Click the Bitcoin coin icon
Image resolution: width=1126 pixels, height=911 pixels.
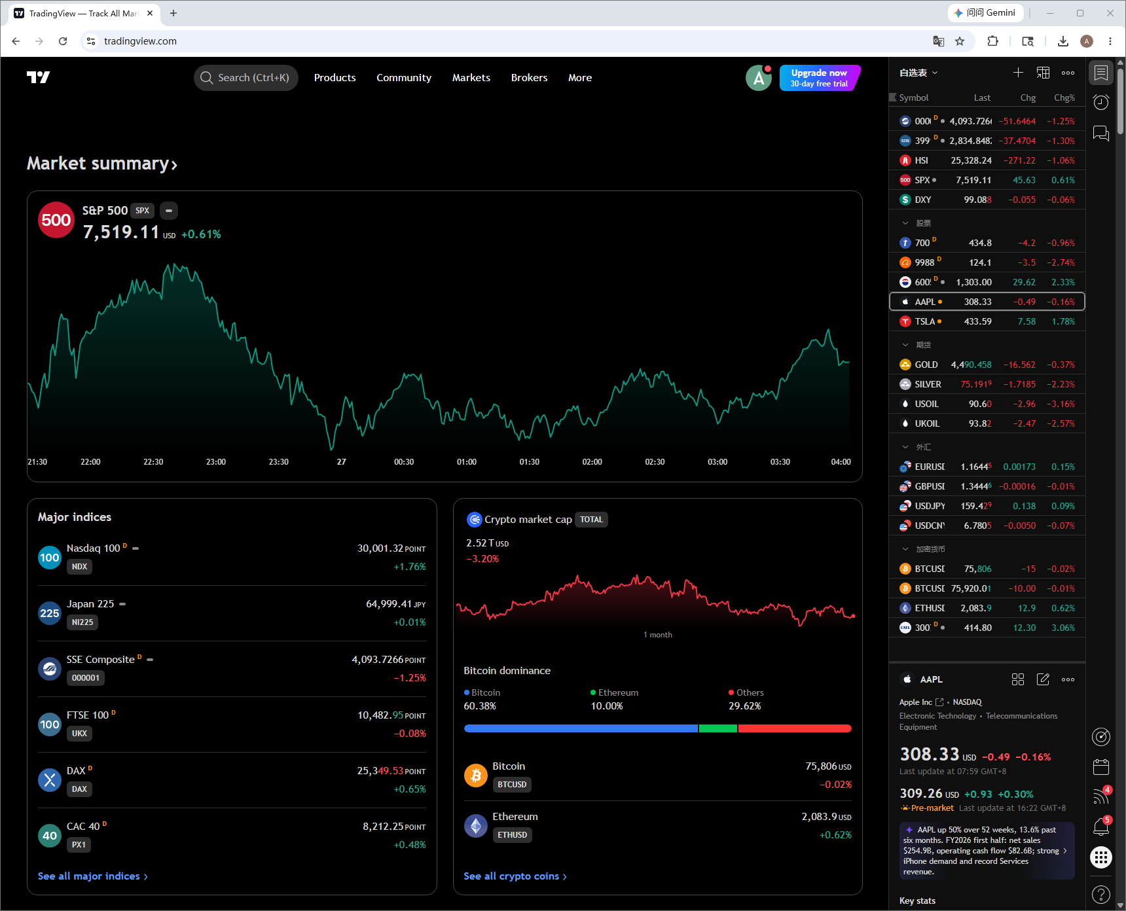coord(476,776)
